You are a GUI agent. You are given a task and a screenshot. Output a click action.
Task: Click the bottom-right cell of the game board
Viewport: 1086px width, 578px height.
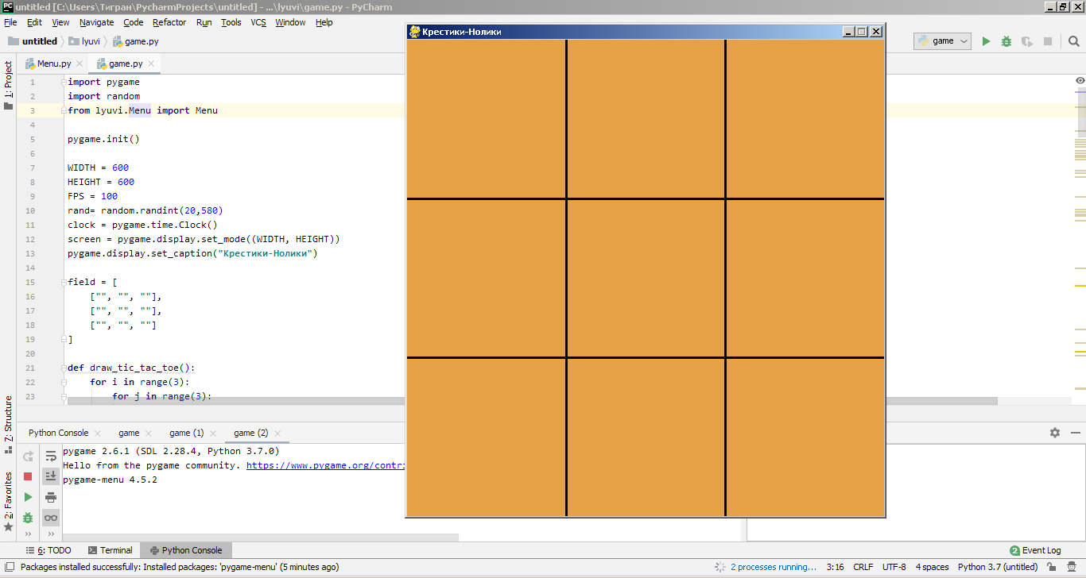(805, 437)
